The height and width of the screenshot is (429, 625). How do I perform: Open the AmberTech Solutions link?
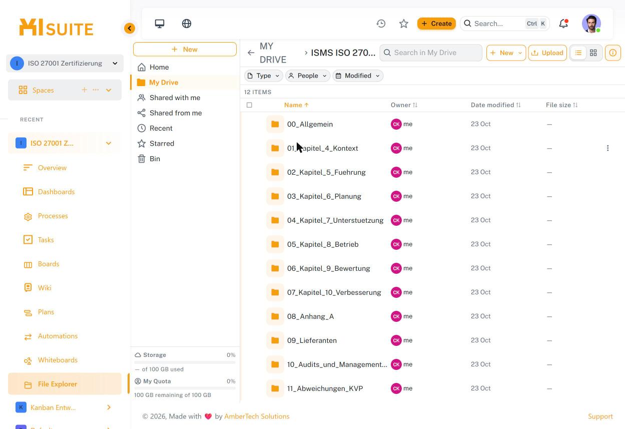click(x=257, y=416)
